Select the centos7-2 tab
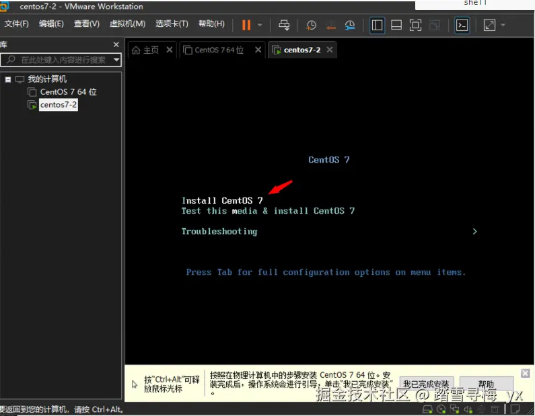The width and height of the screenshot is (535, 416). [302, 50]
